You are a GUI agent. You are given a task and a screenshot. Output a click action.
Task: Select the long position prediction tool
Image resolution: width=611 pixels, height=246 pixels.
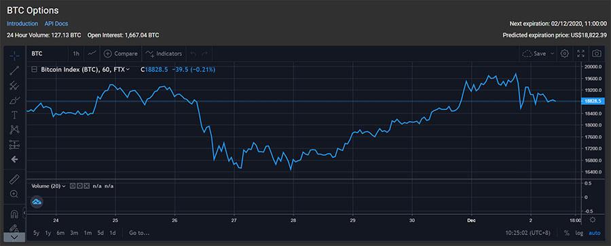pyautogui.click(x=14, y=144)
